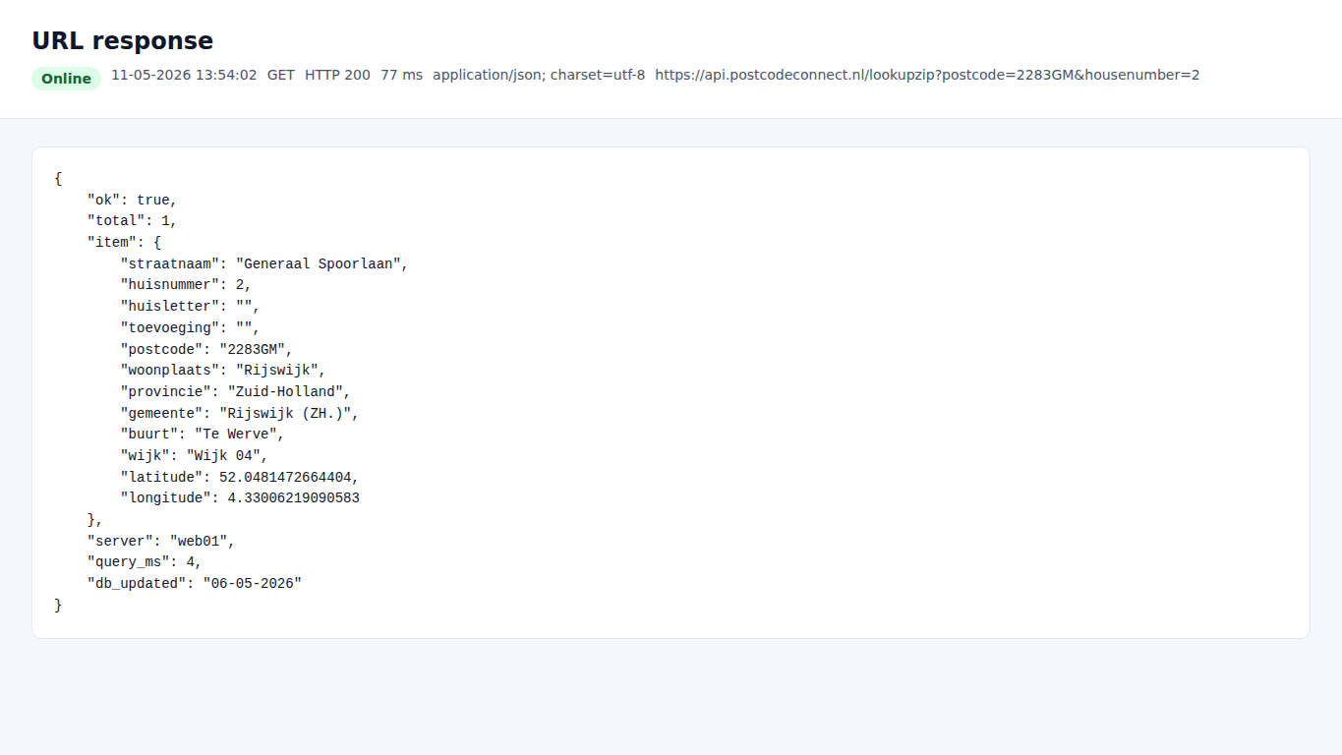Click the GET method label

coord(281,75)
